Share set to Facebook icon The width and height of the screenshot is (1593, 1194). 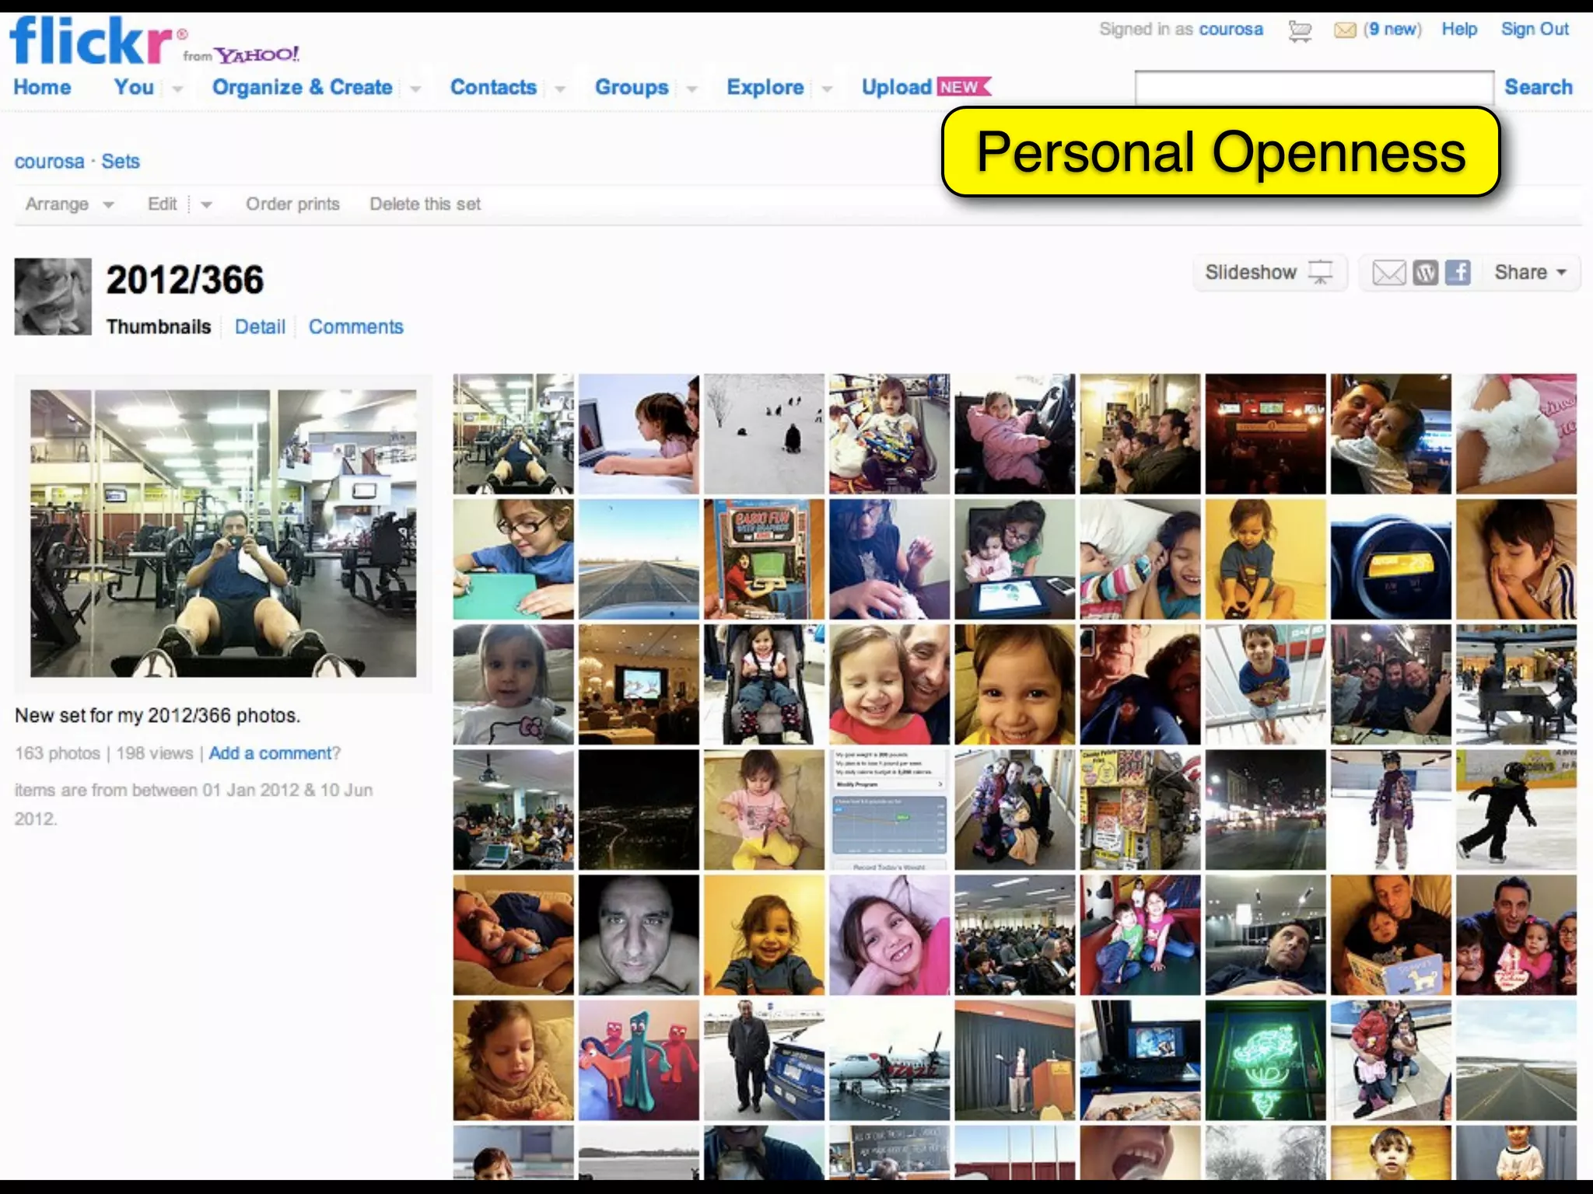click(x=1458, y=273)
